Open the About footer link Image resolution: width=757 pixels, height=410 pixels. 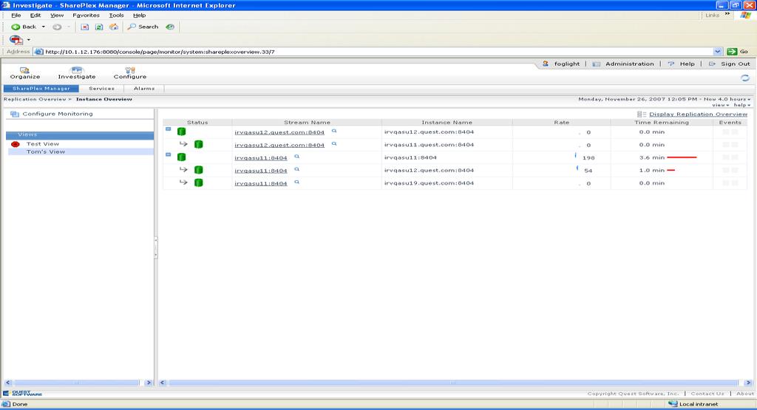pyautogui.click(x=745, y=394)
